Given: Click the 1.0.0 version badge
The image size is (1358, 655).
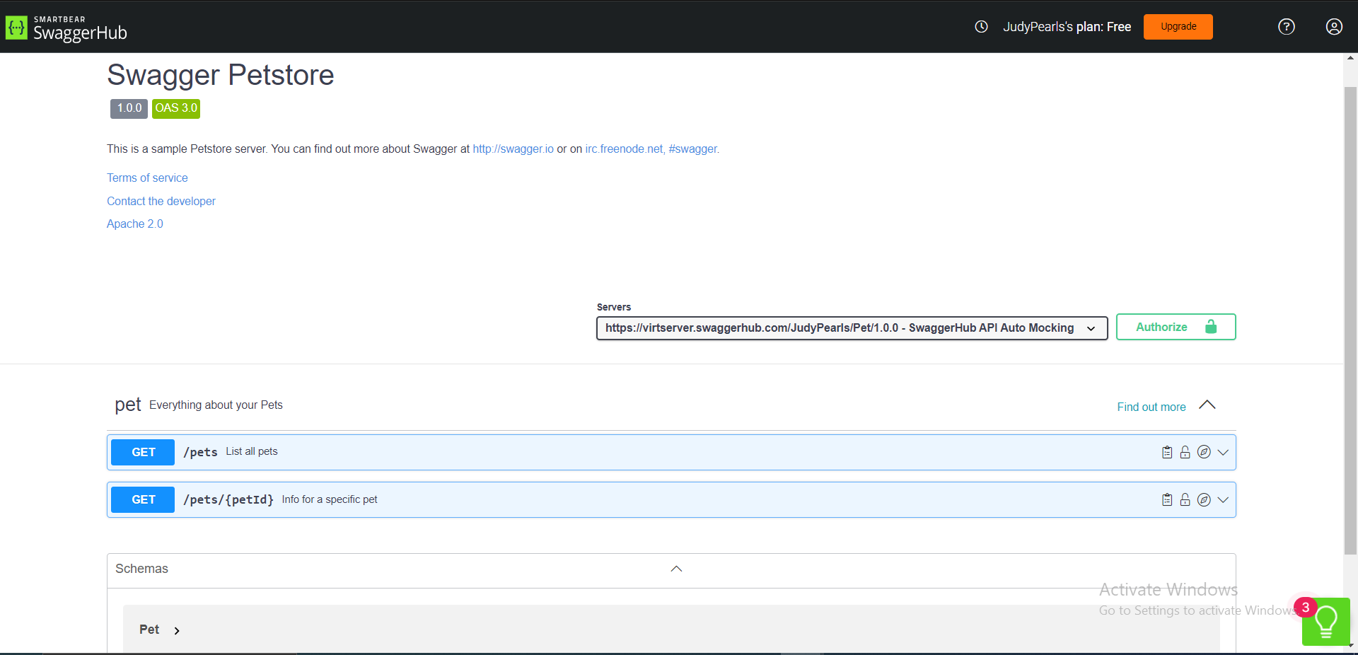Looking at the screenshot, I should pyautogui.click(x=129, y=108).
